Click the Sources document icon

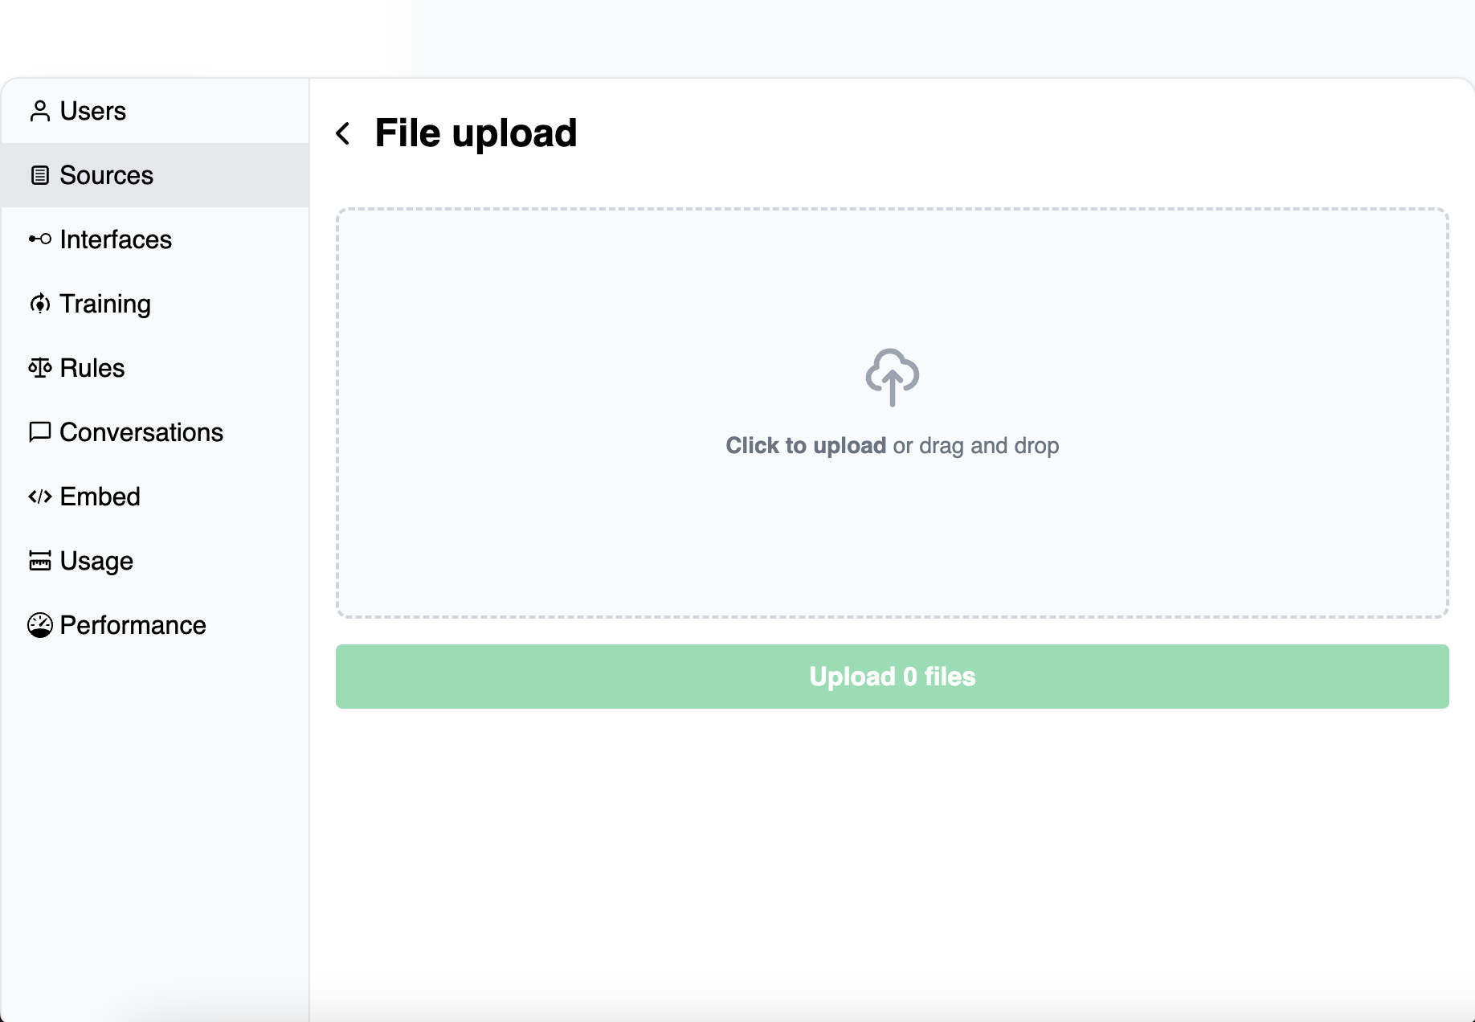pos(39,175)
